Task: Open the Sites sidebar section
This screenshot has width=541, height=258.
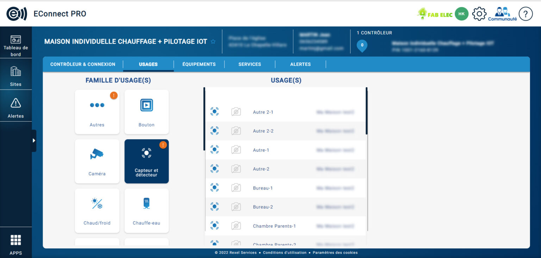Action: point(16,76)
